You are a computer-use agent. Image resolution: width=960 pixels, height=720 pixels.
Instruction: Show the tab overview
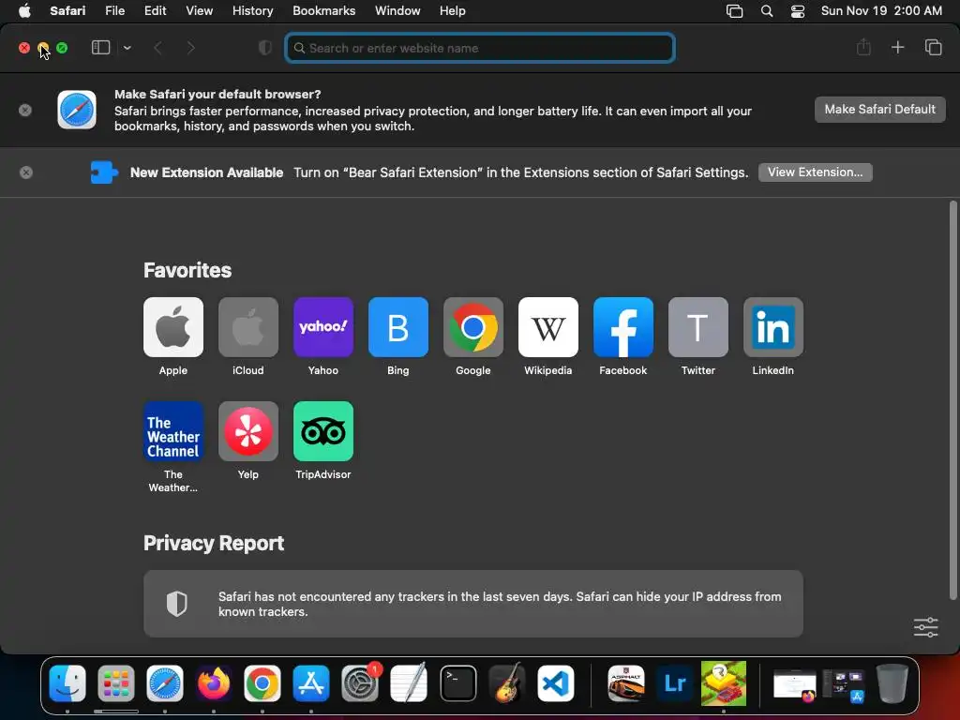point(933,47)
